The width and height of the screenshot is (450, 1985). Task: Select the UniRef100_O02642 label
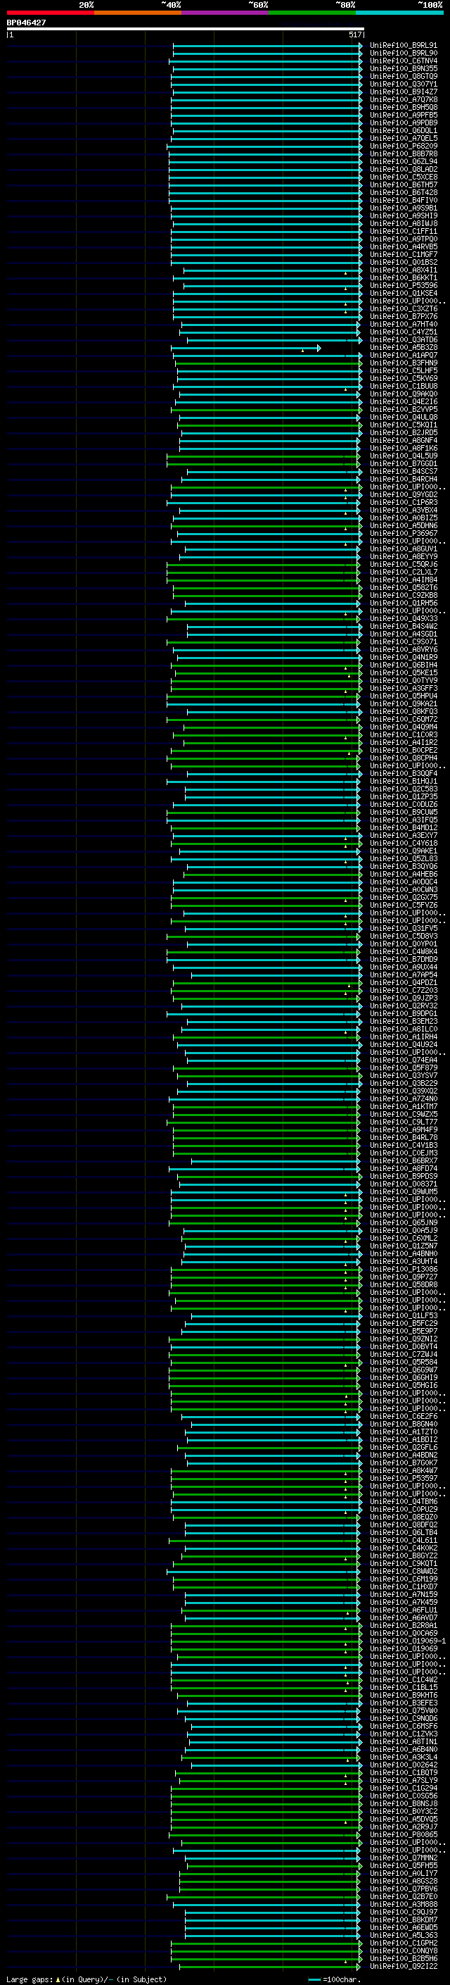pyautogui.click(x=403, y=1765)
